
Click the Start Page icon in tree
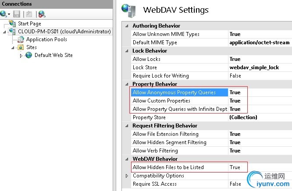coord(12,24)
